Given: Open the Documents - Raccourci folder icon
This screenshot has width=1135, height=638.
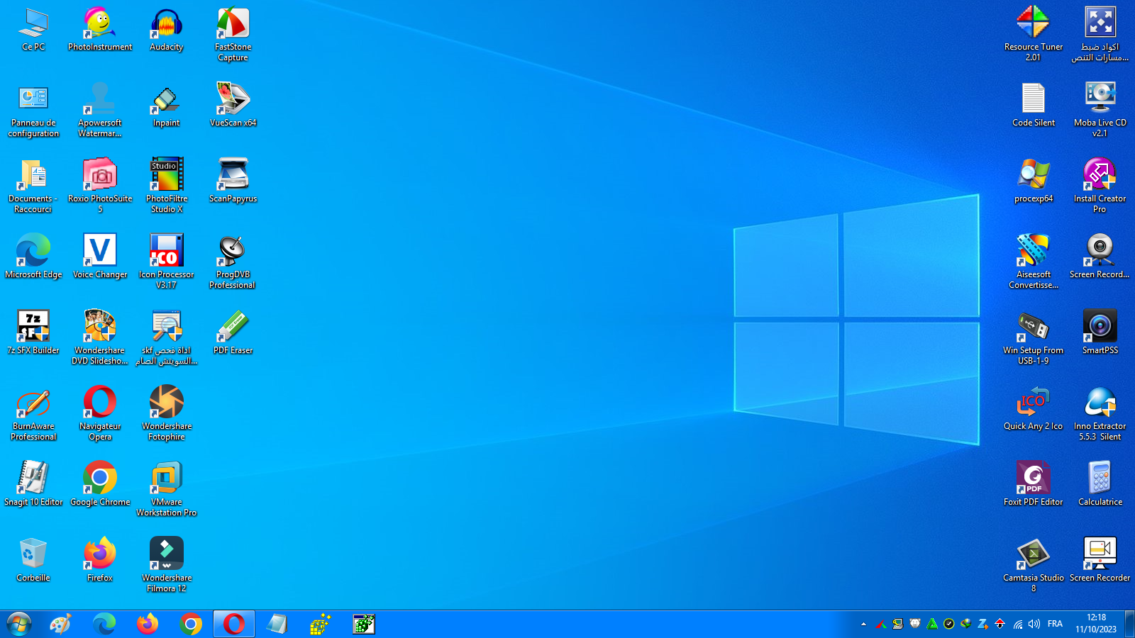Looking at the screenshot, I should pos(33,186).
